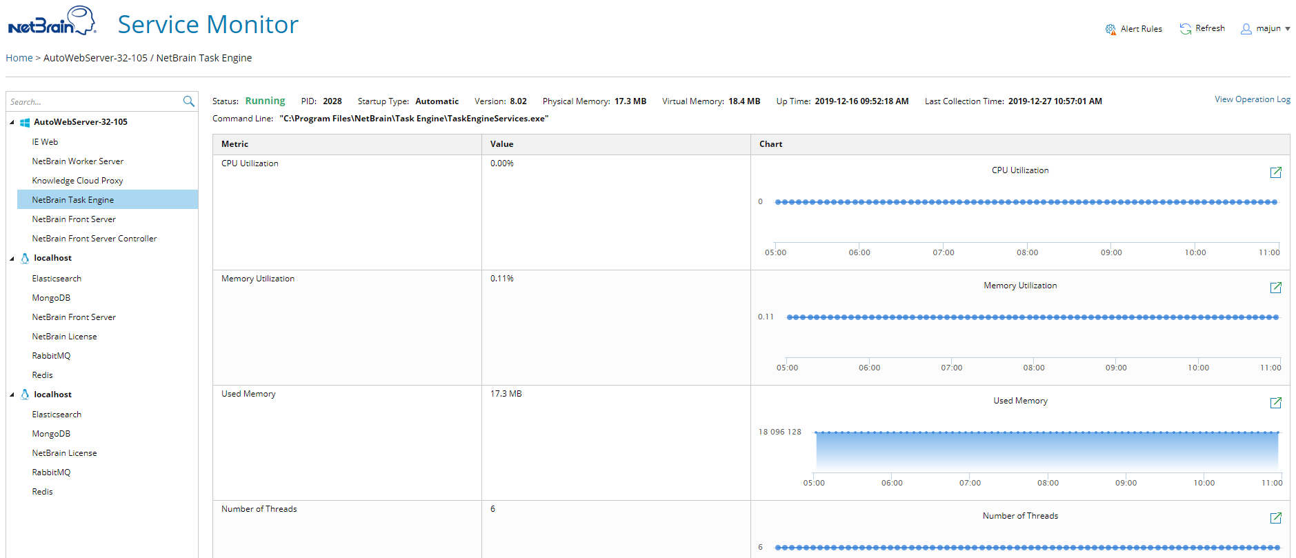Click the Command Line path text
This screenshot has height=558, width=1296.
(x=414, y=119)
